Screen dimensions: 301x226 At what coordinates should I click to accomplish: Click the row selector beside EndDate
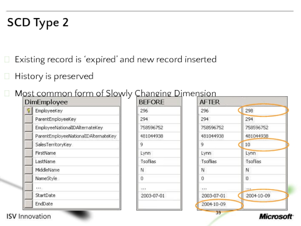(28, 204)
